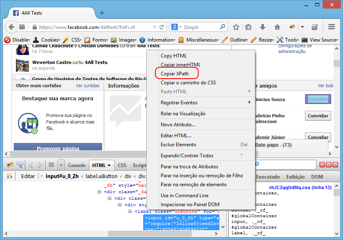Toggle the Firebug command line lines icon
The width and height of the screenshot is (343, 240).
coord(51,165)
